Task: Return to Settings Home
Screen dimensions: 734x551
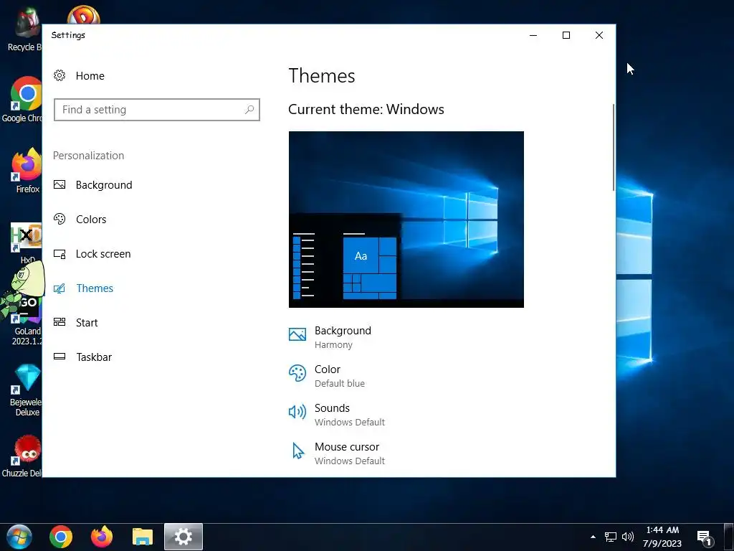Action: pos(90,76)
